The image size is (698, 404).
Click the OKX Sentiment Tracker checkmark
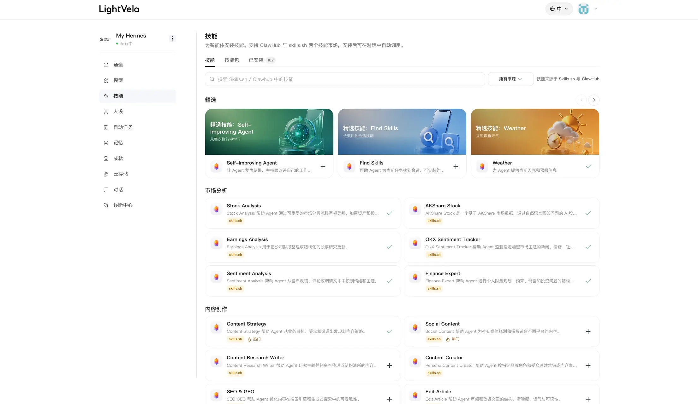pyautogui.click(x=588, y=247)
